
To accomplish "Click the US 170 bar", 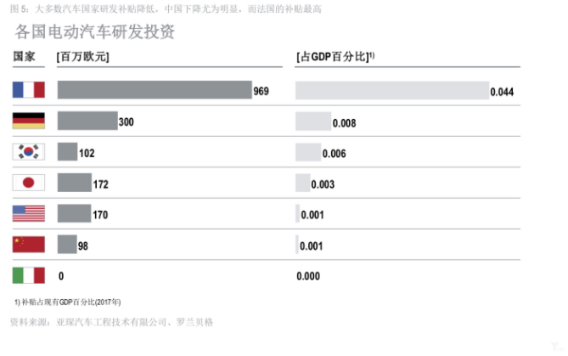I will click(74, 213).
